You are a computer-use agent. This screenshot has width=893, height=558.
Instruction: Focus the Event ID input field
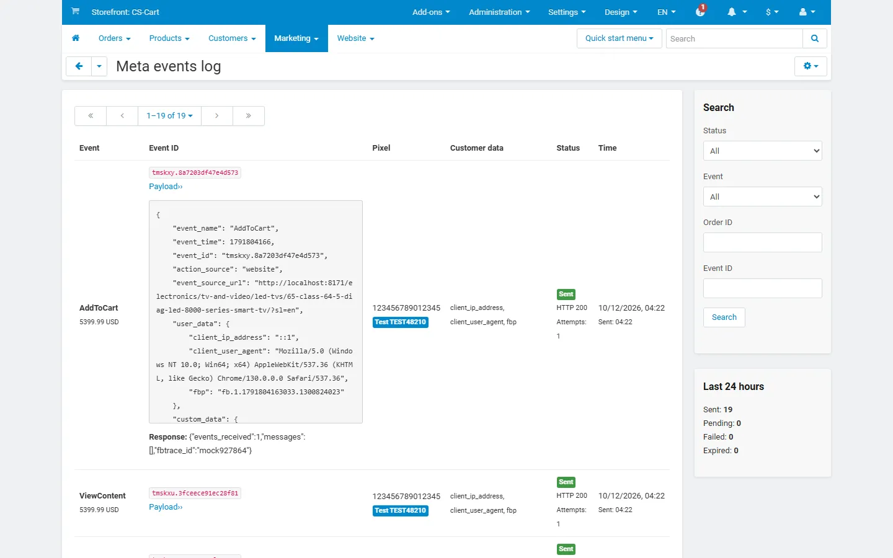[x=763, y=288]
